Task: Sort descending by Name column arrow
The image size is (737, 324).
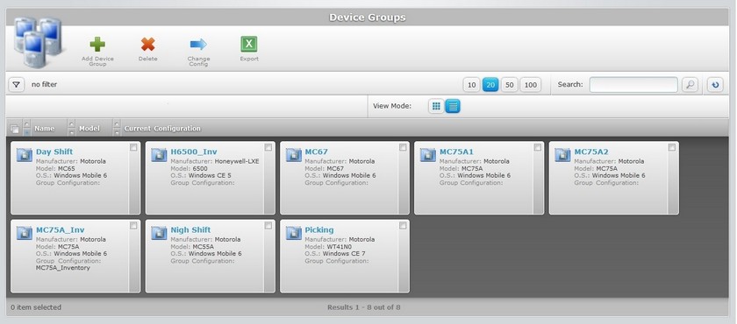Action: tap(27, 132)
